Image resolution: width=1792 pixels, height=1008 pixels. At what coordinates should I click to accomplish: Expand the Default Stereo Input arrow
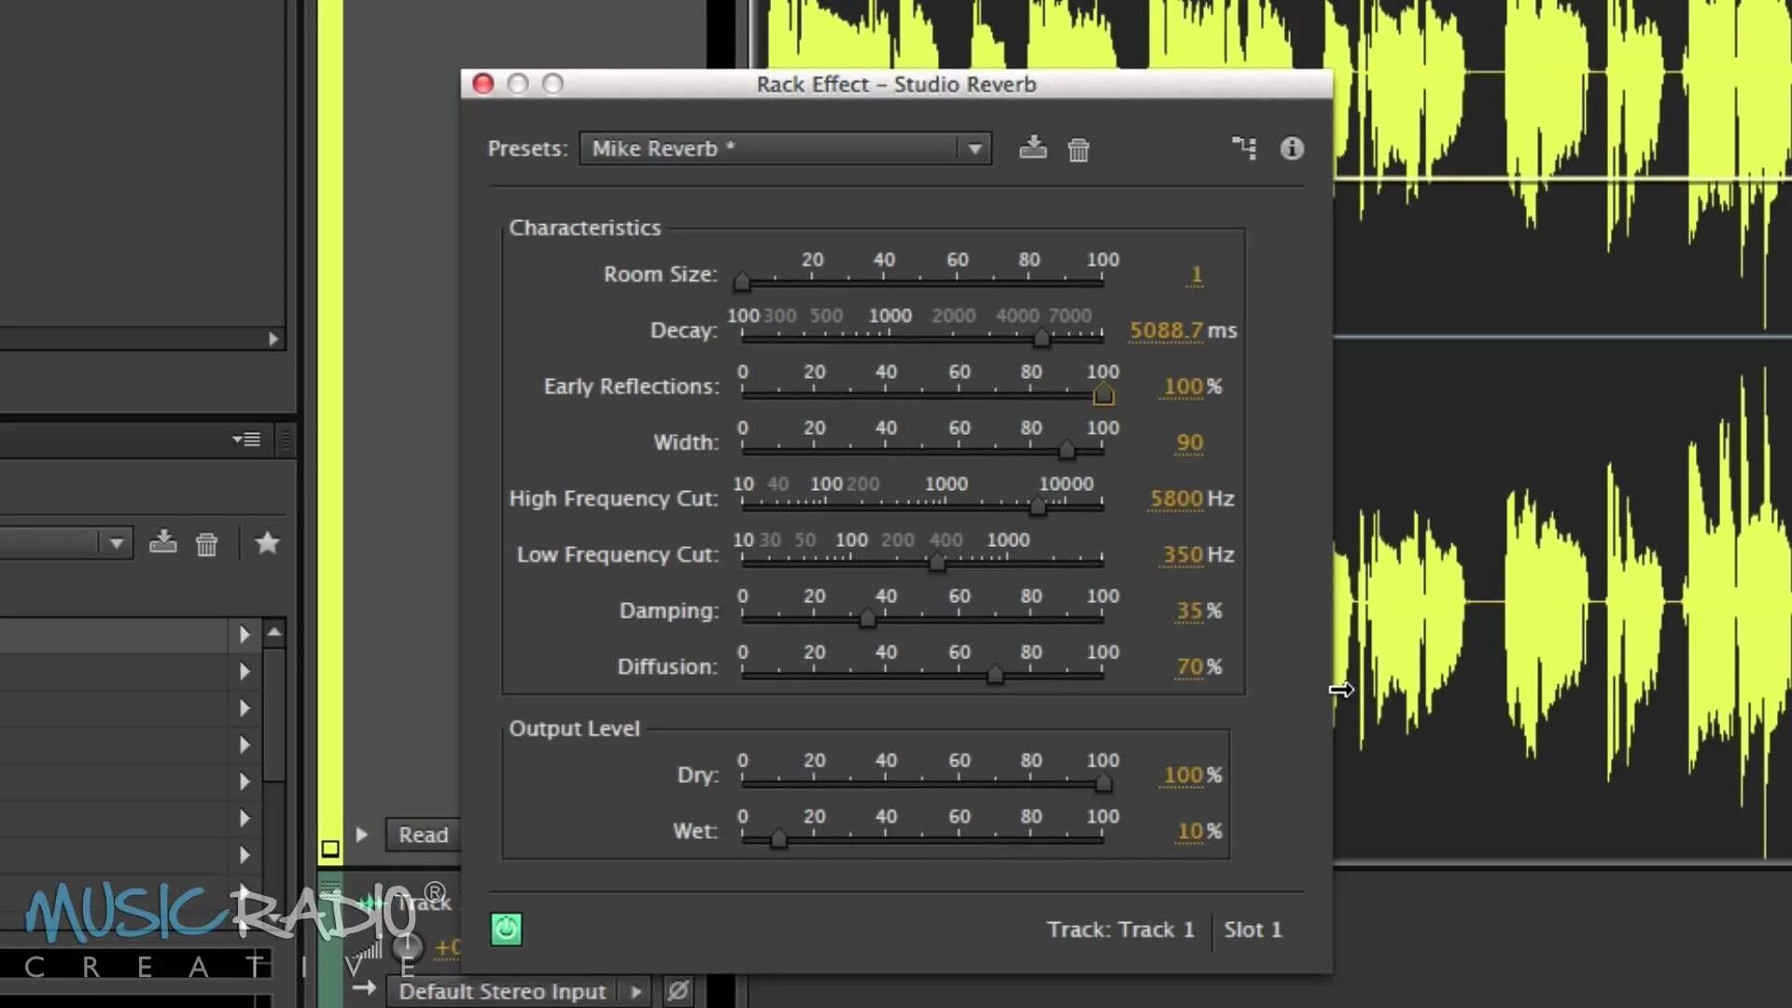pos(636,991)
